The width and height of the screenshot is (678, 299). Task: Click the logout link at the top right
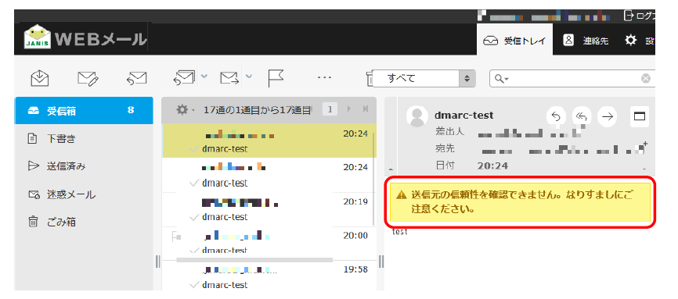click(x=640, y=16)
